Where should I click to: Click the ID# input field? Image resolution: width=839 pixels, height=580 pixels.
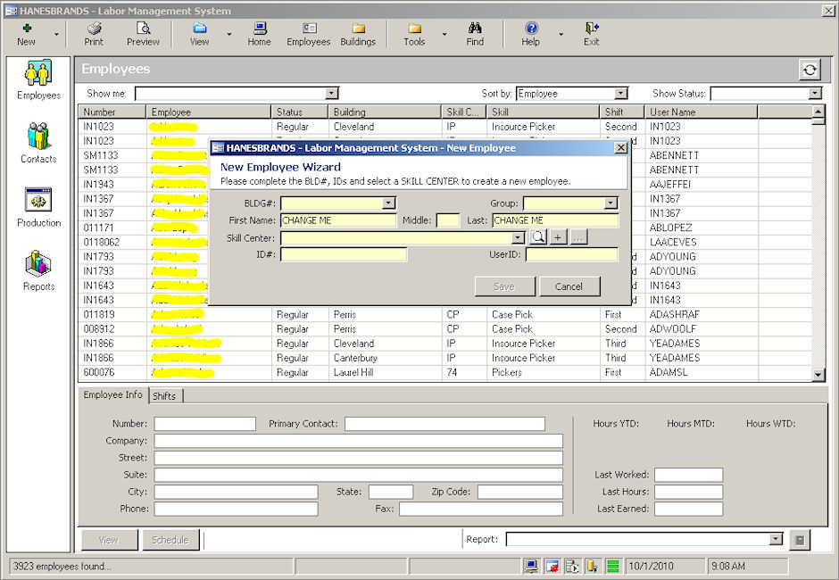point(344,254)
